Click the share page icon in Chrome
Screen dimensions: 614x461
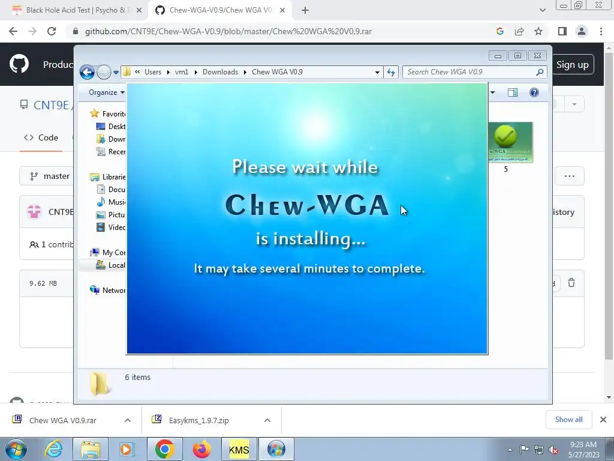pos(519,31)
